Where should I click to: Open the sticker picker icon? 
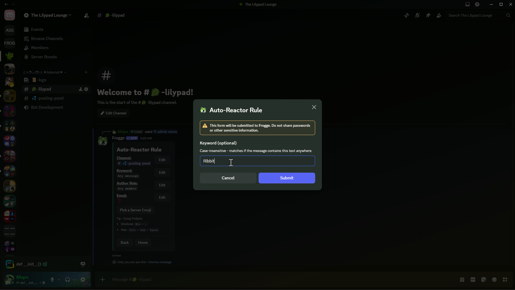(484, 280)
